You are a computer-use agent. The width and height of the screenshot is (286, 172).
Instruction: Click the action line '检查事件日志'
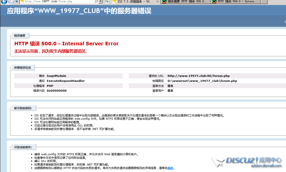[x=60, y=158]
